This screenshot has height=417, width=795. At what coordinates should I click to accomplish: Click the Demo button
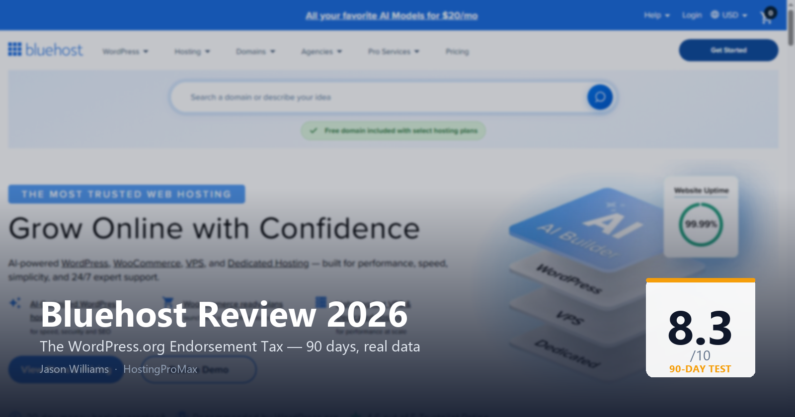coord(199,370)
